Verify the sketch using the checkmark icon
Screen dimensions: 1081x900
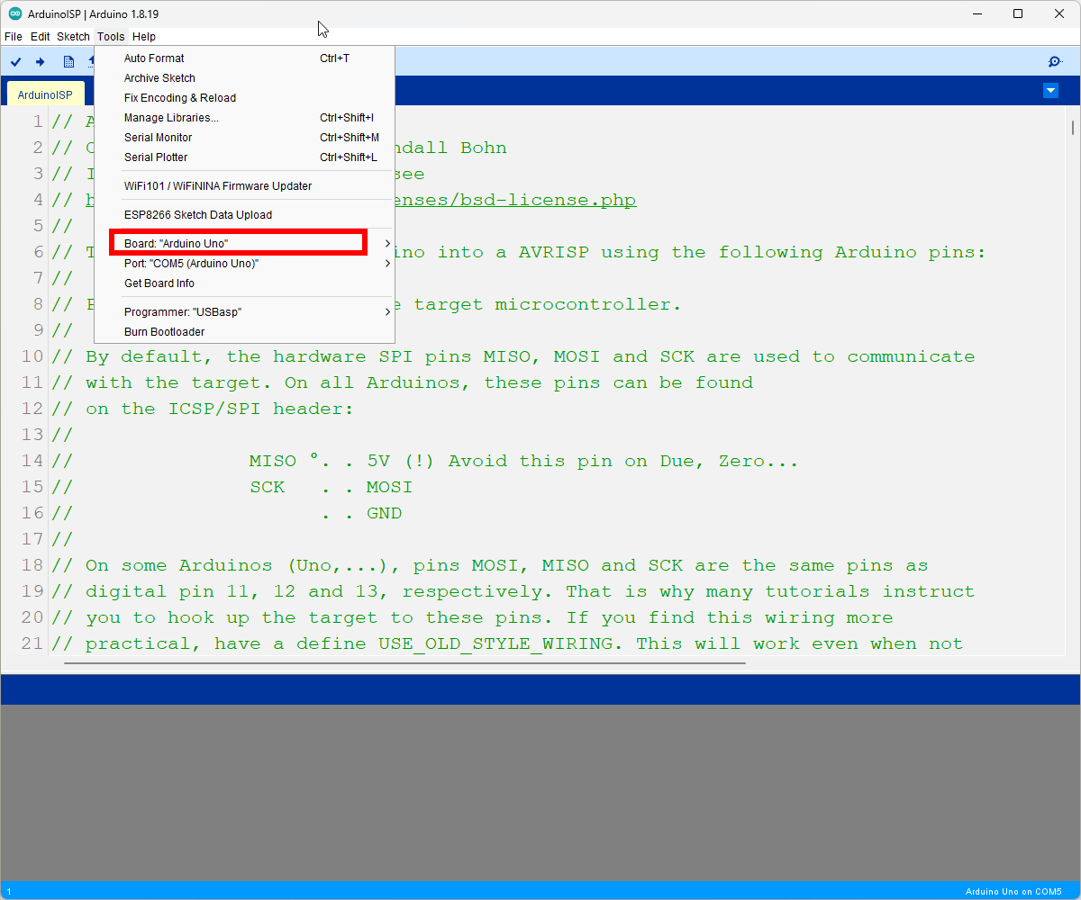tap(15, 61)
